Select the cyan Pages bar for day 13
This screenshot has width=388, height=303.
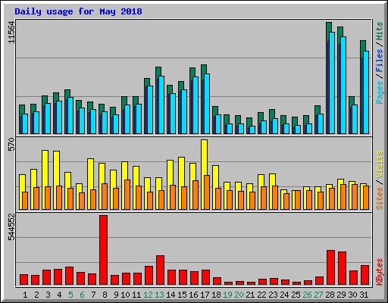[x=161, y=105]
